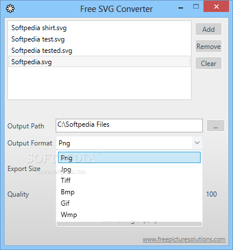
Task: Click the Free SVG Converter app icon
Action: point(10,9)
